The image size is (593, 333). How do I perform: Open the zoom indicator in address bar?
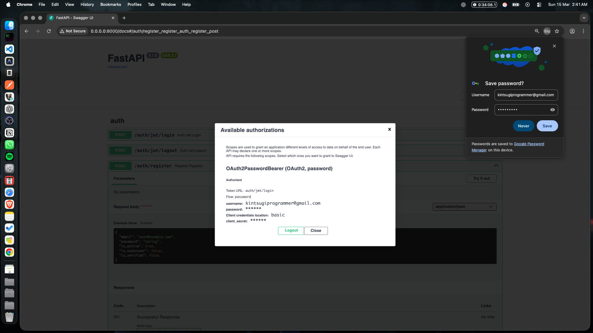pos(537,31)
